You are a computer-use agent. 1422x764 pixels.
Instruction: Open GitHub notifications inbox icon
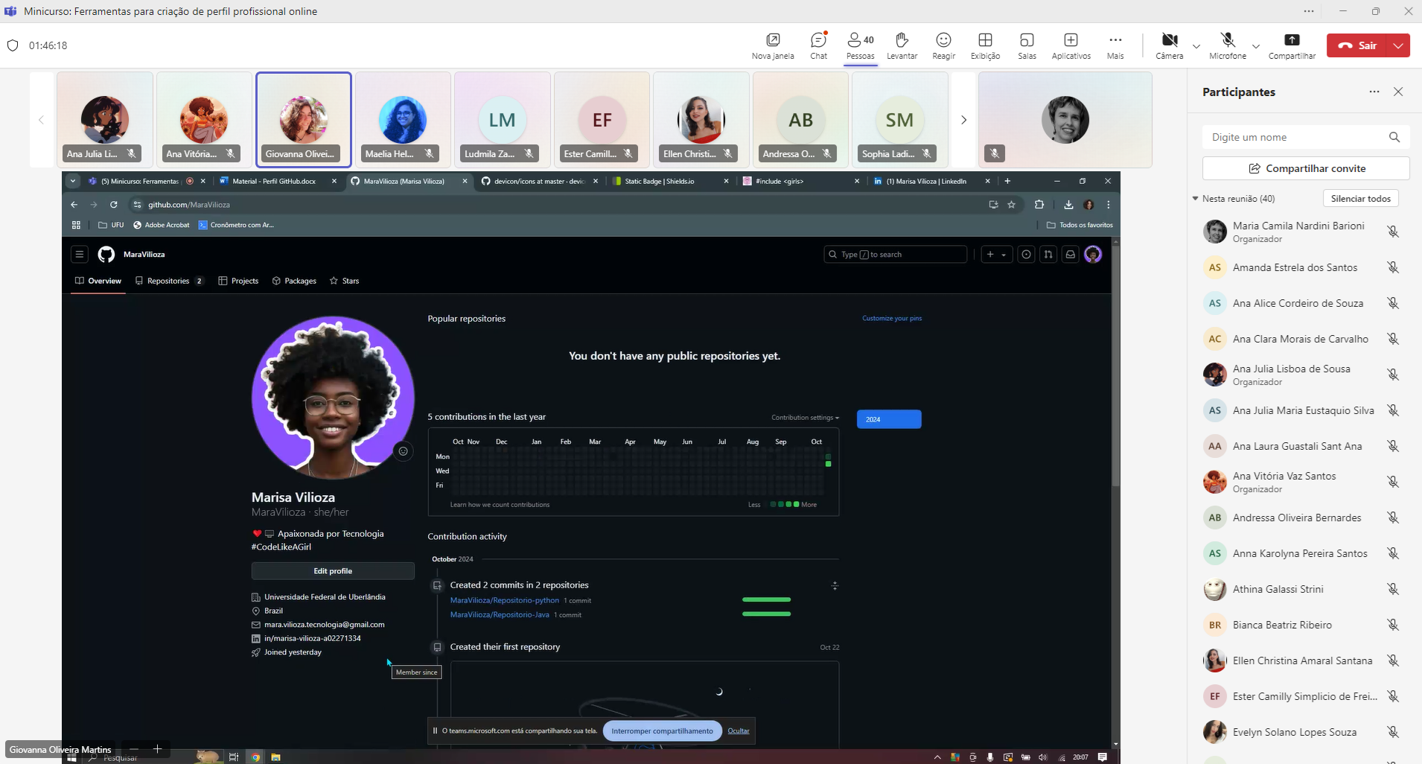[1070, 255]
